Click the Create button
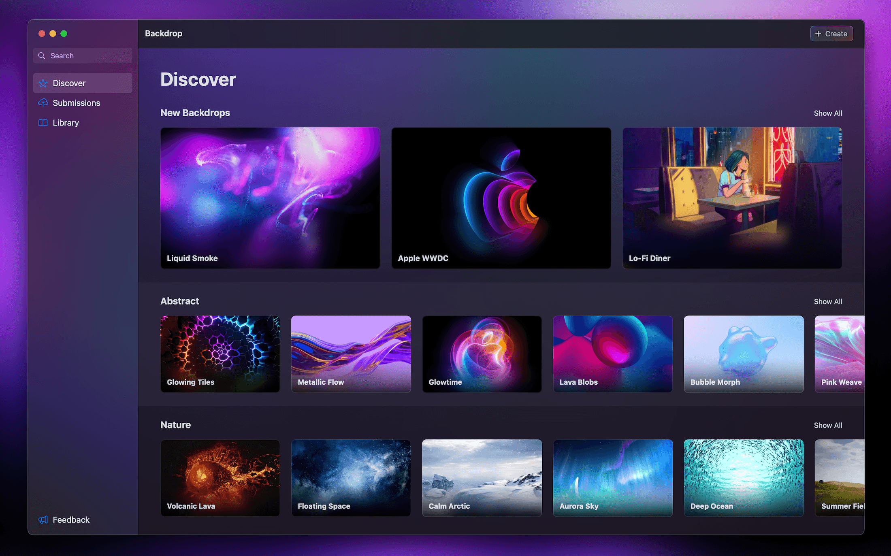 pos(831,33)
